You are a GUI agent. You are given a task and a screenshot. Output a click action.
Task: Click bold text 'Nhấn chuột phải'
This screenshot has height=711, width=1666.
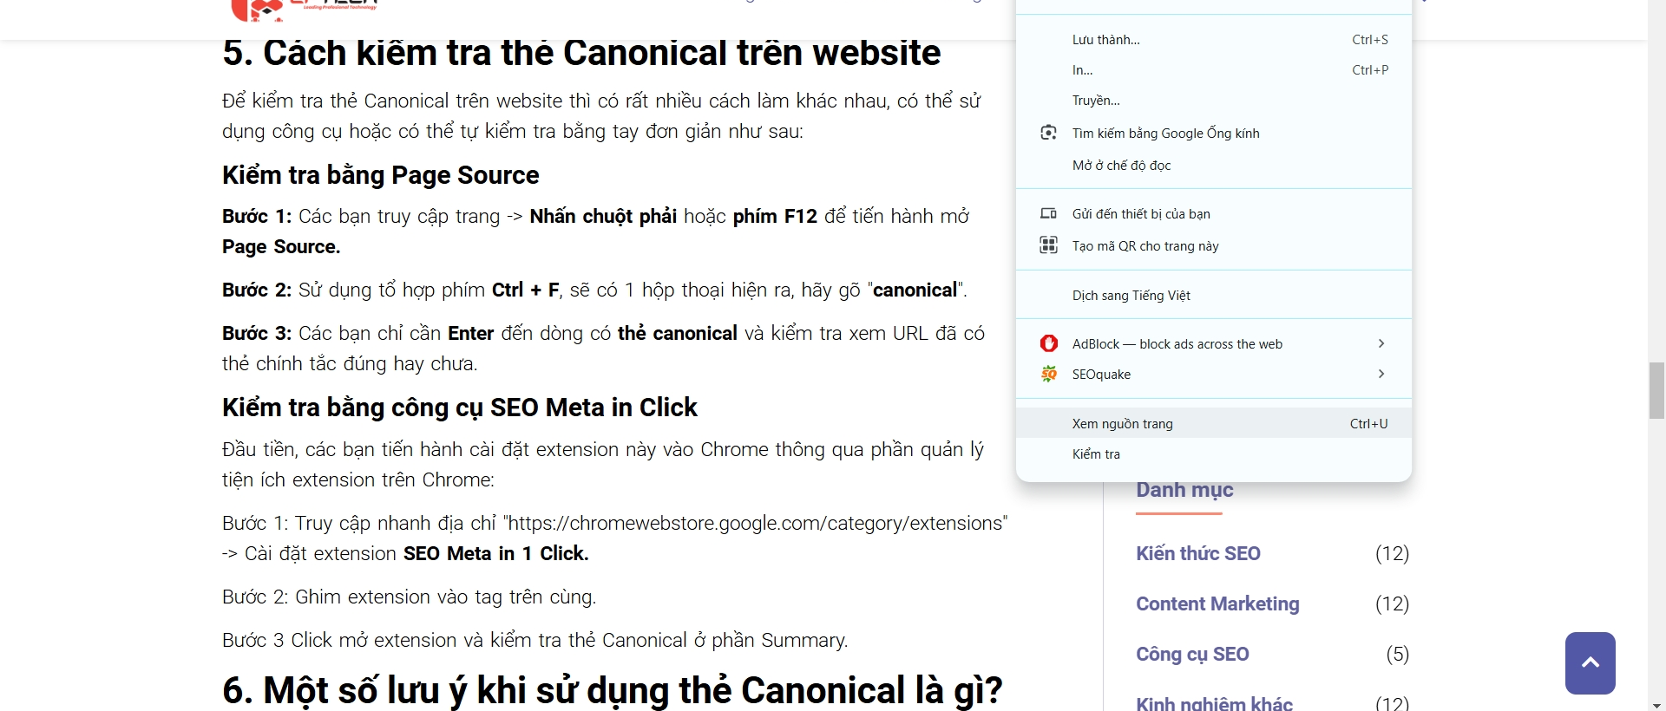coord(603,216)
